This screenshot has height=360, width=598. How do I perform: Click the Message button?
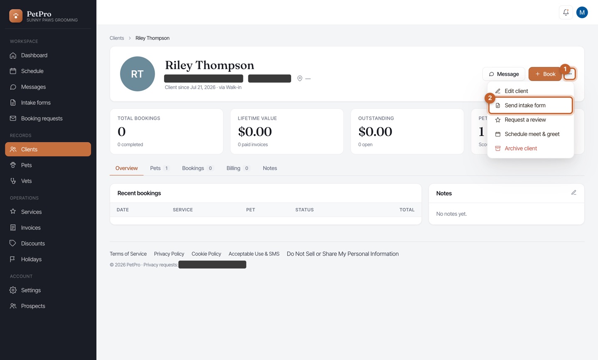tap(504, 74)
